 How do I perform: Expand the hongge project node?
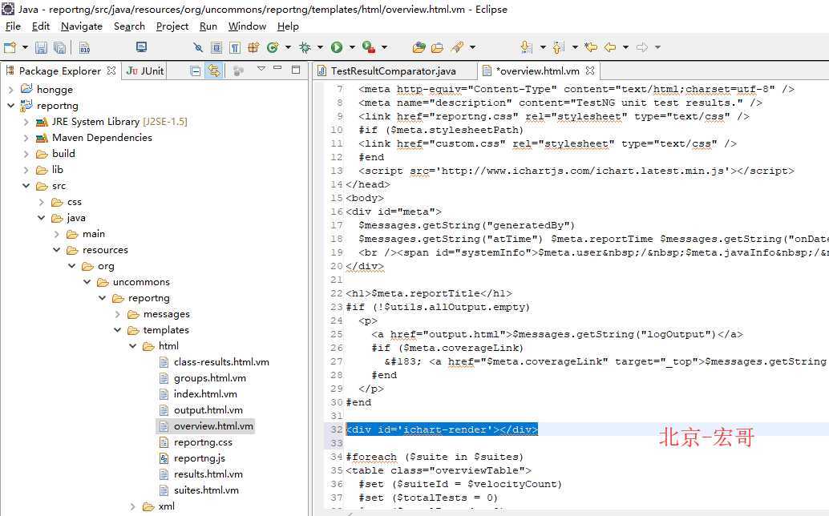pos(10,90)
